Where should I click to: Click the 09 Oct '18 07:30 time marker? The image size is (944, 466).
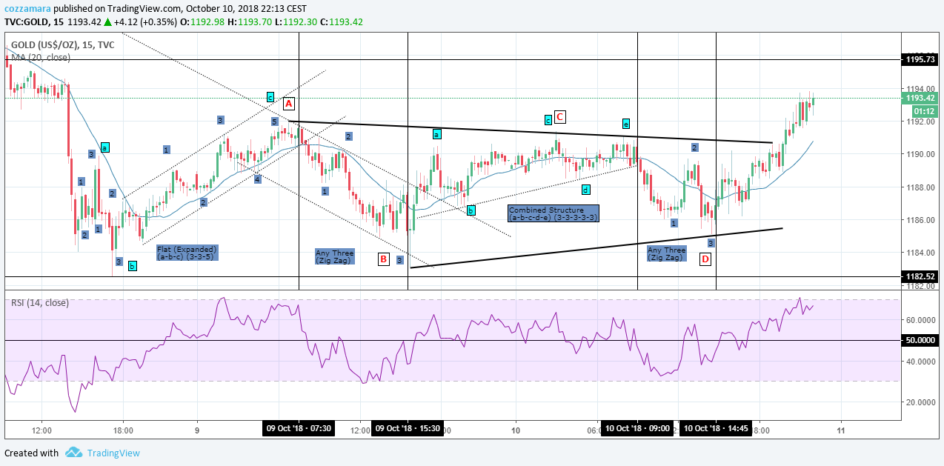click(x=299, y=429)
